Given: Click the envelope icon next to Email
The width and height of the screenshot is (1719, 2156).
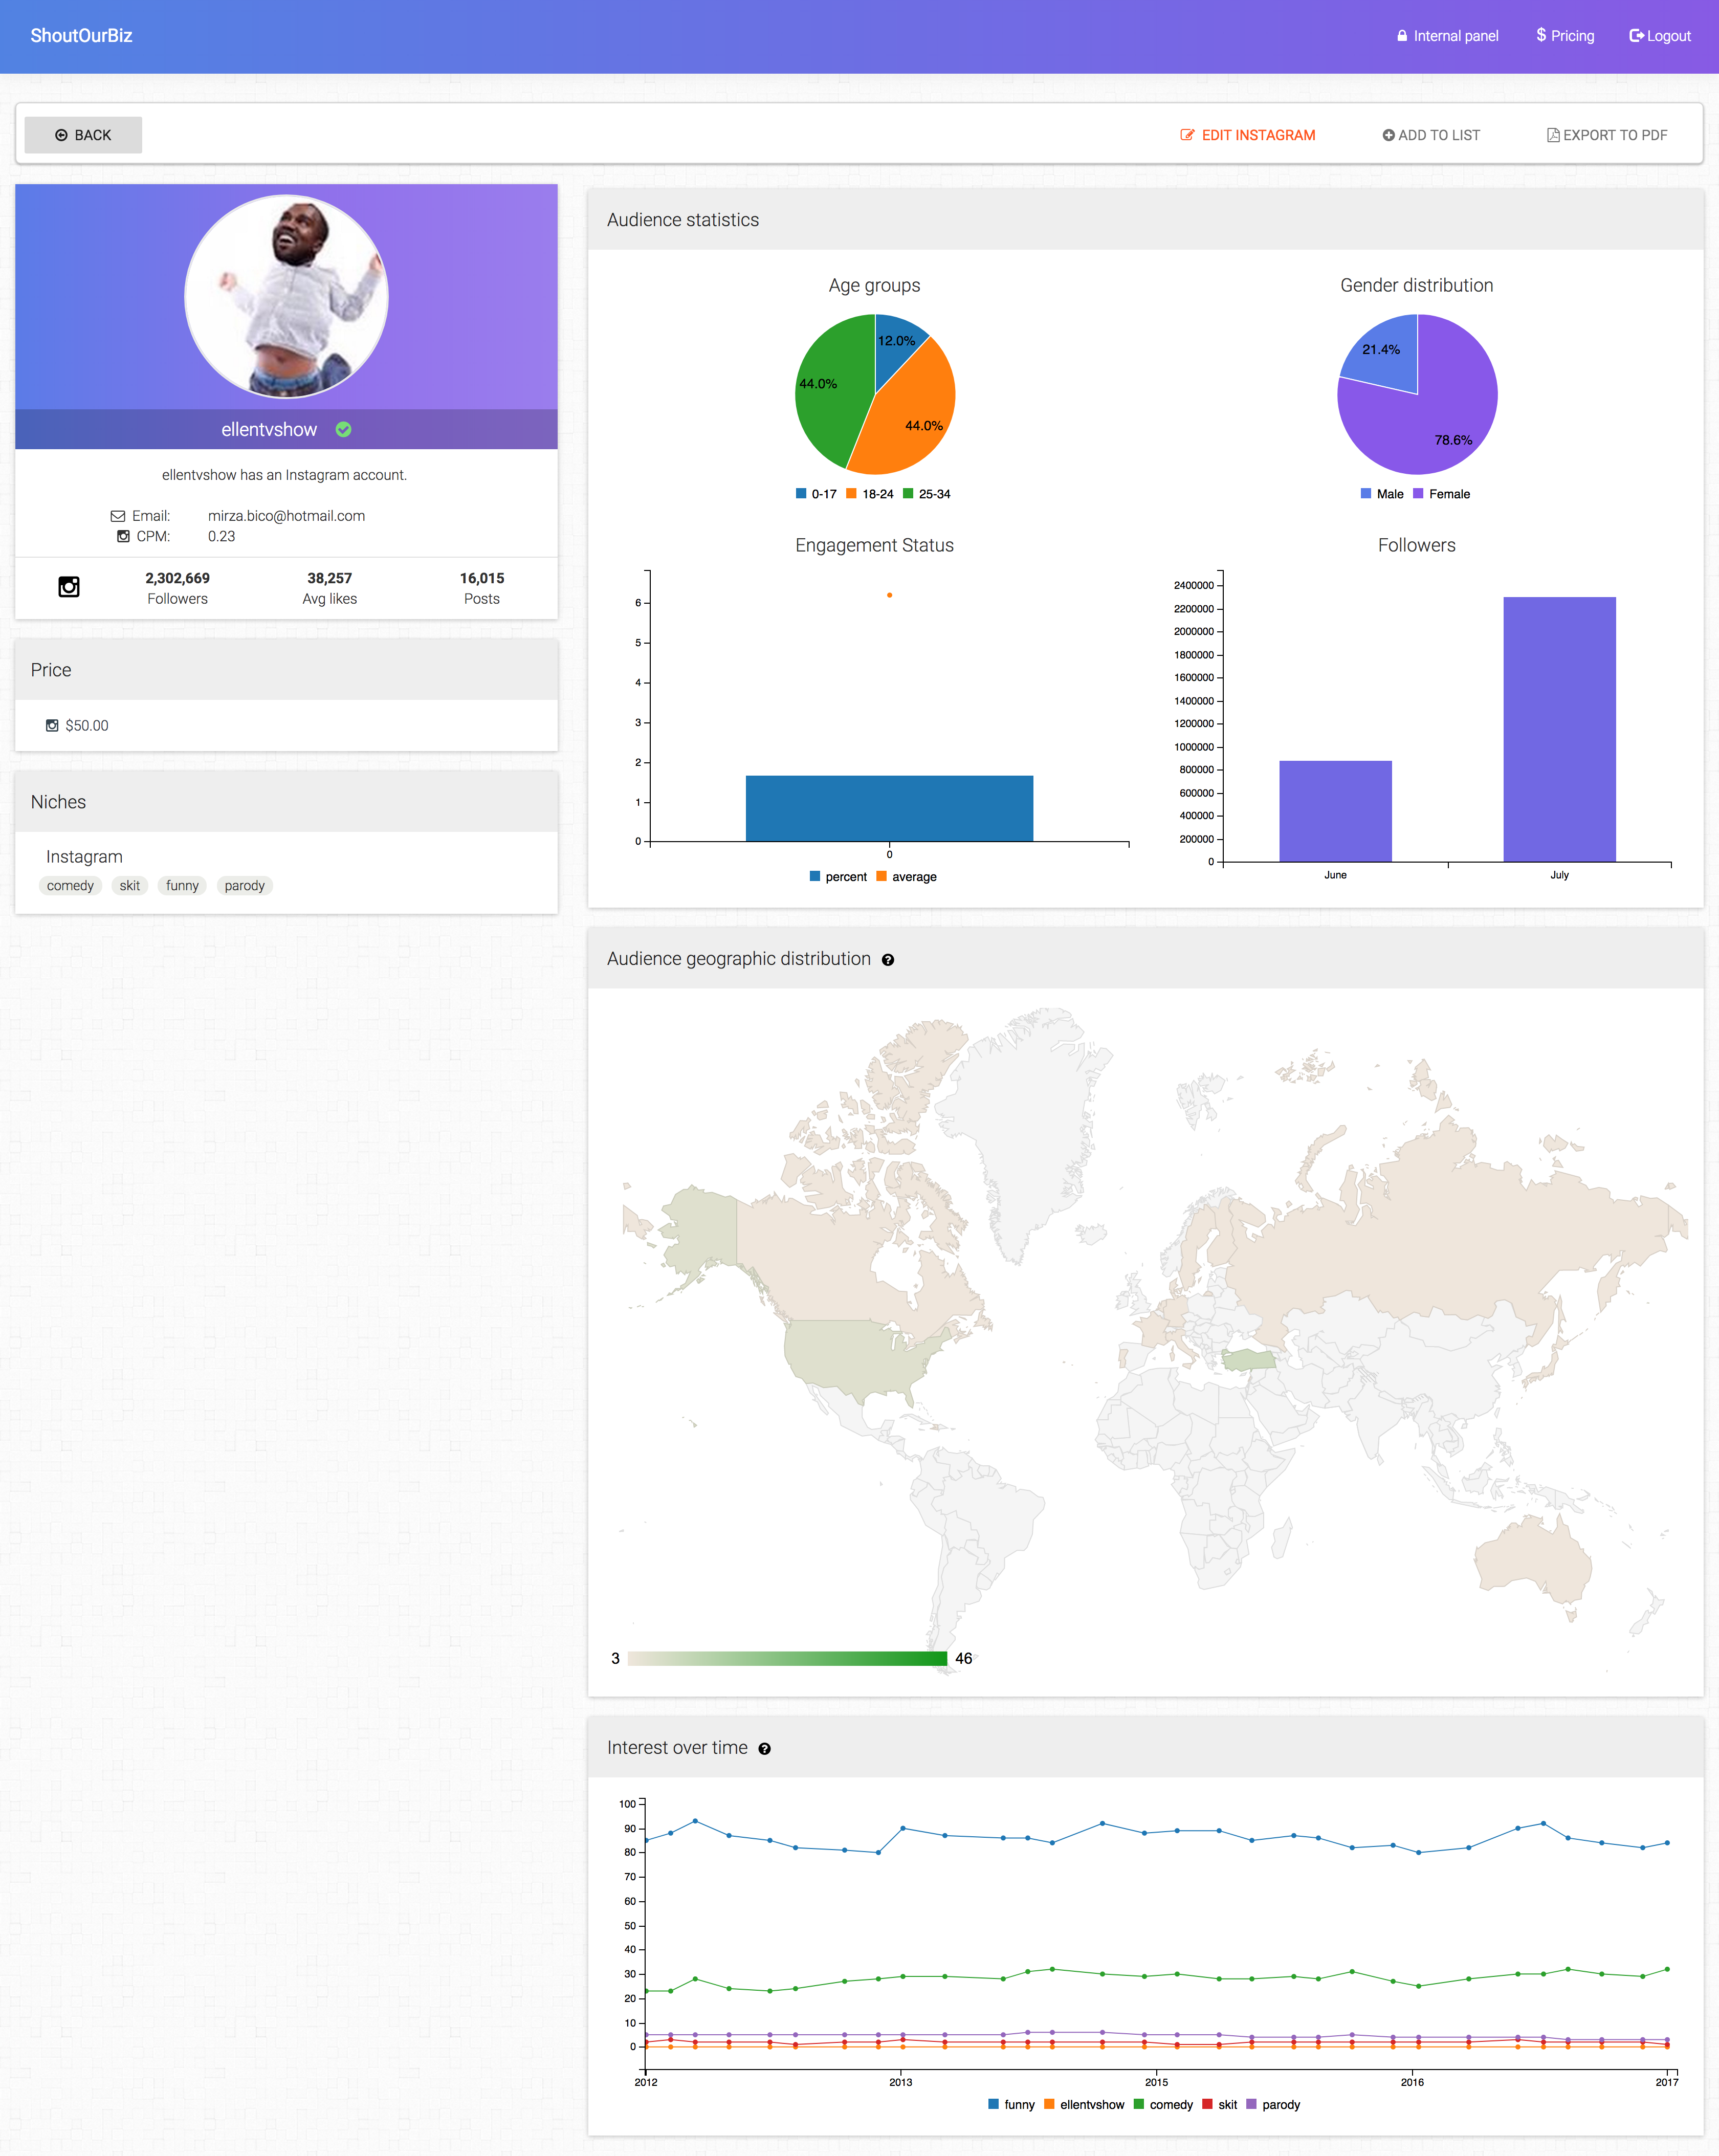Looking at the screenshot, I should pos(117,516).
